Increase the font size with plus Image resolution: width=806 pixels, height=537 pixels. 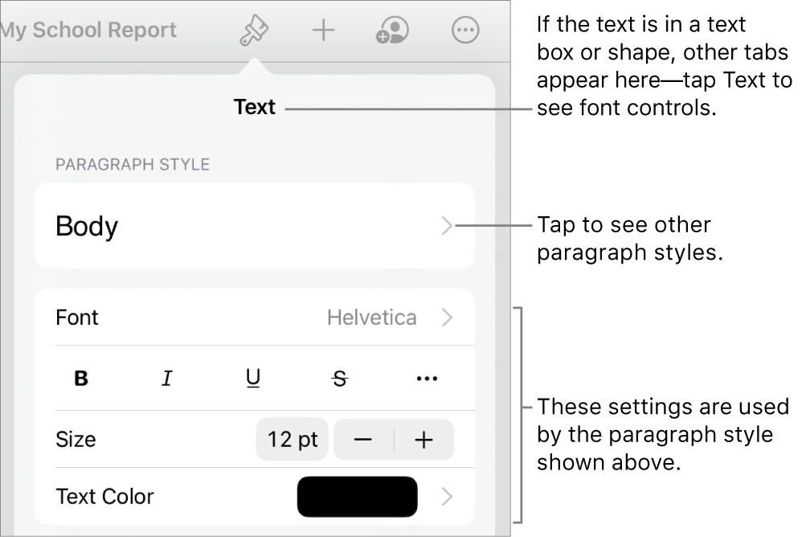pos(423,439)
